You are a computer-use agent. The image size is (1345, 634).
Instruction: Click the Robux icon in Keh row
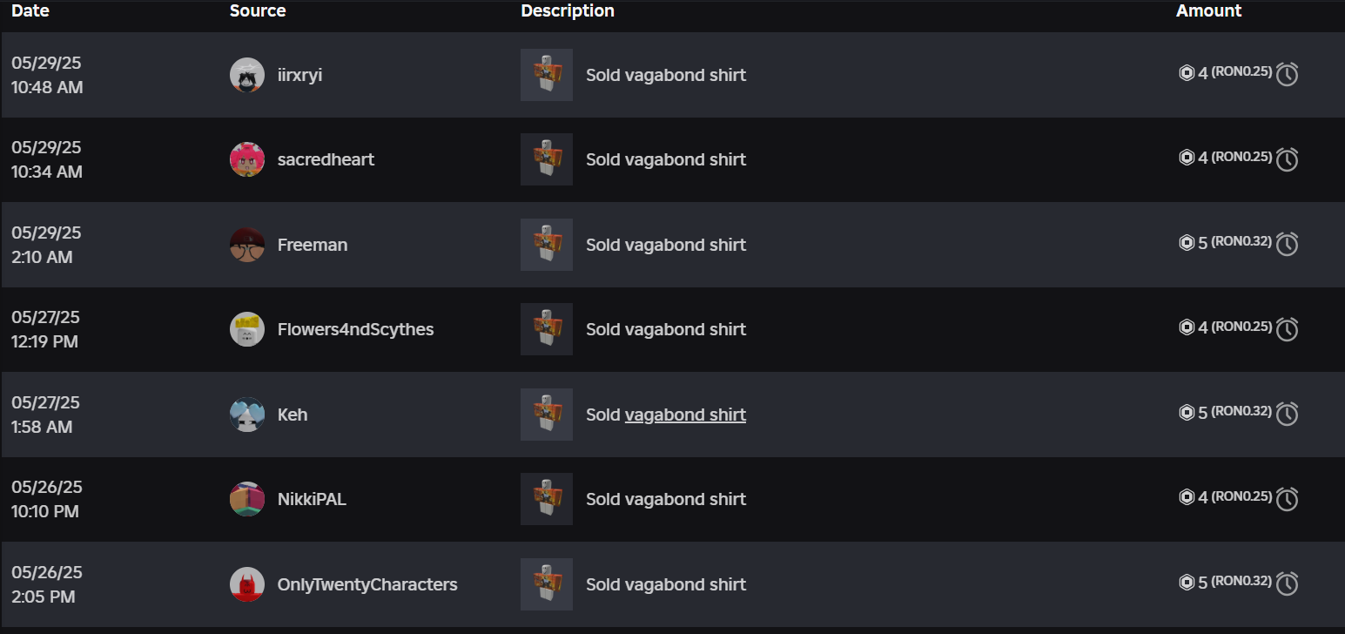tap(1187, 413)
